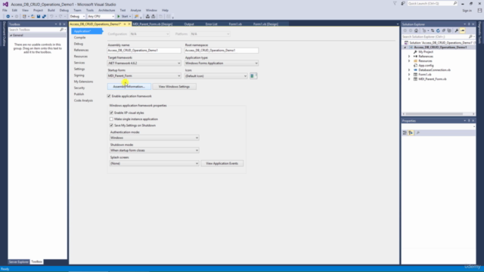Open the Authentication mode dropdown
Screen dimensions: 484x272
point(154,138)
